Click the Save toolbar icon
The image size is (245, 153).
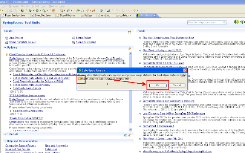(6, 11)
